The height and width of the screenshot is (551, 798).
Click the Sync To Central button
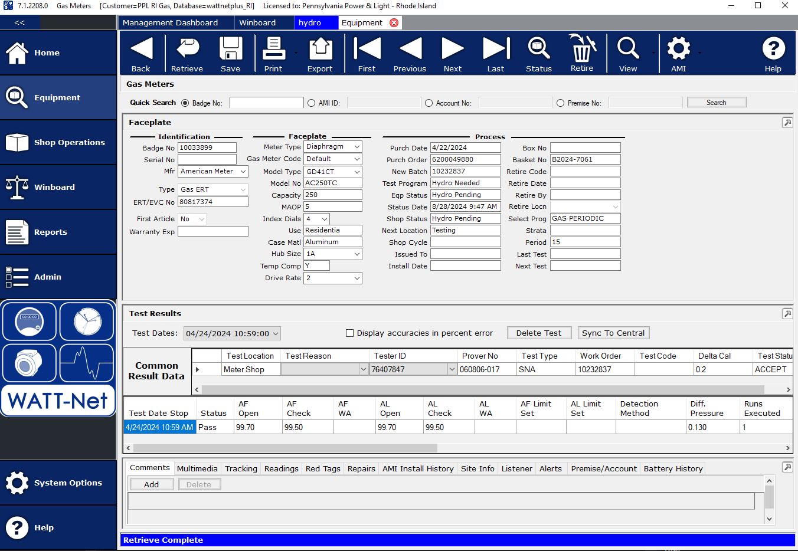(x=613, y=333)
